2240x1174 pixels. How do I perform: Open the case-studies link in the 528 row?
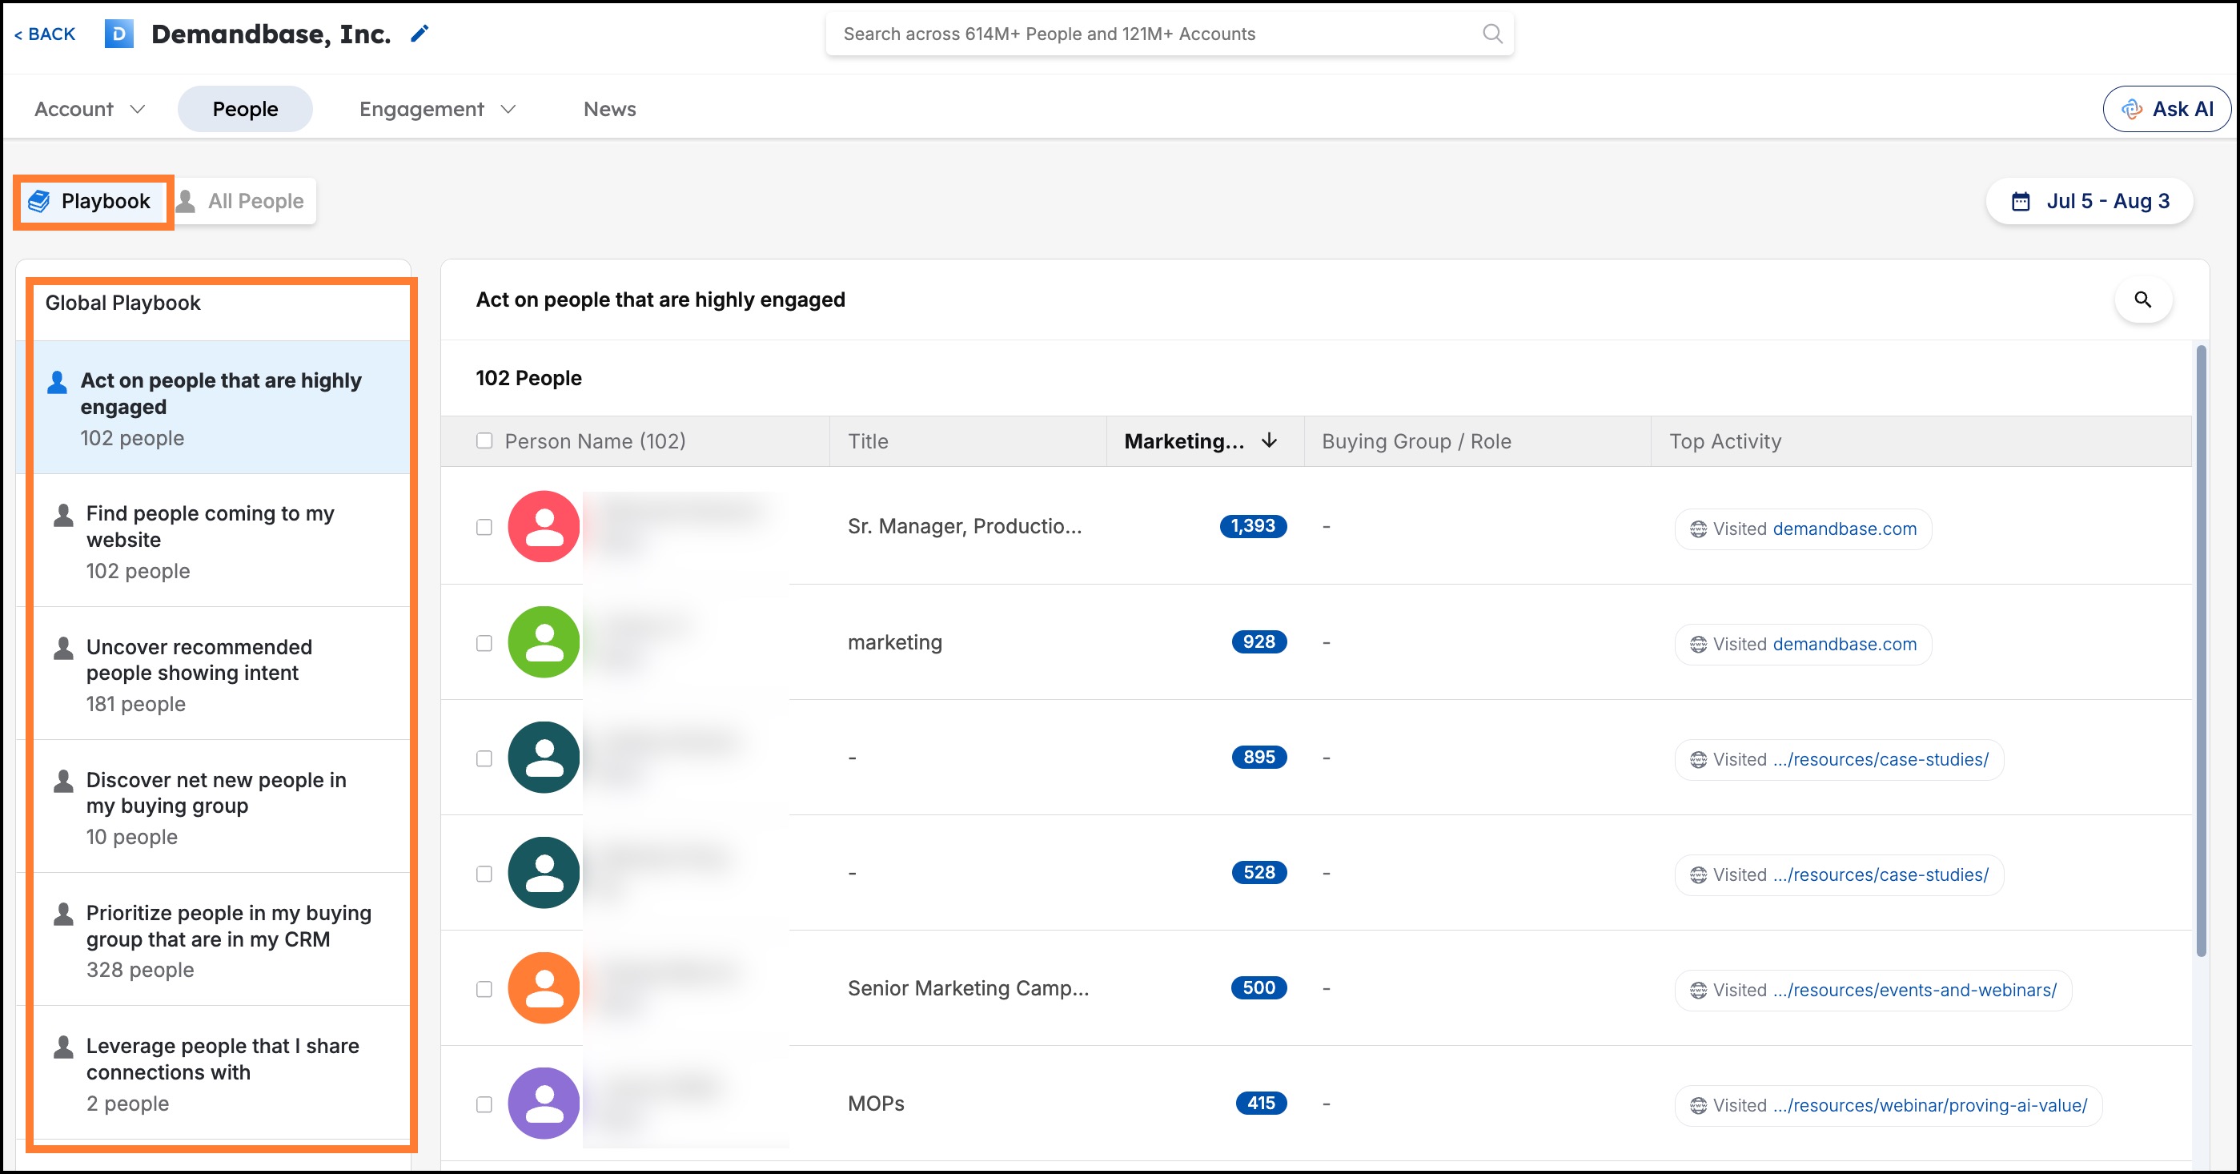1881,874
